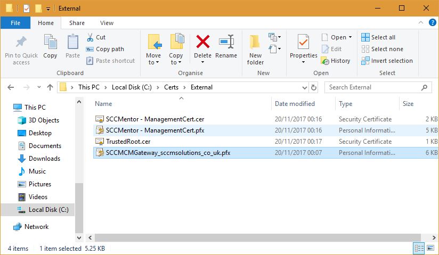Screen dimensions: 439x255
Task: Click the Delete icon in the ribbon
Action: tap(202, 42)
